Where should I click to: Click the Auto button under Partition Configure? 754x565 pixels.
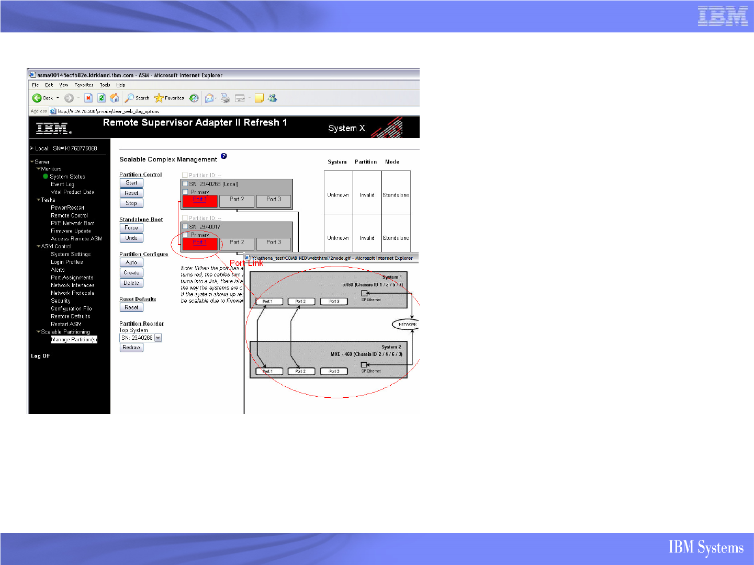click(131, 262)
